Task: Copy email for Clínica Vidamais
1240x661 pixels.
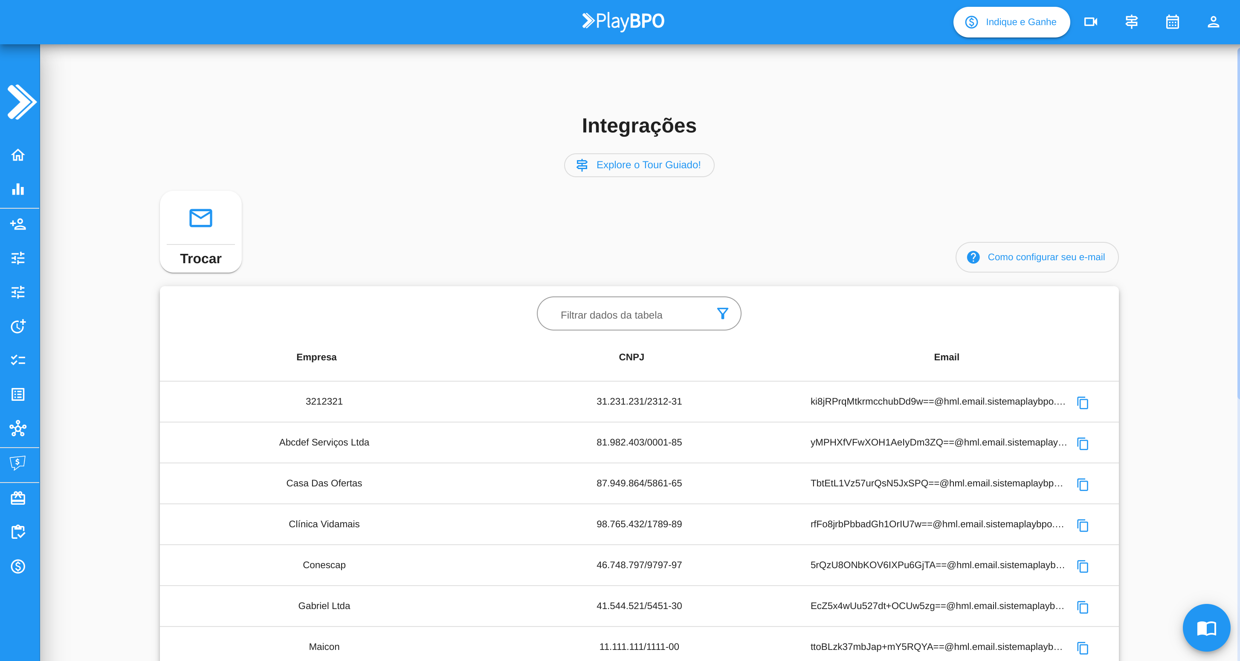Action: pyautogui.click(x=1083, y=526)
